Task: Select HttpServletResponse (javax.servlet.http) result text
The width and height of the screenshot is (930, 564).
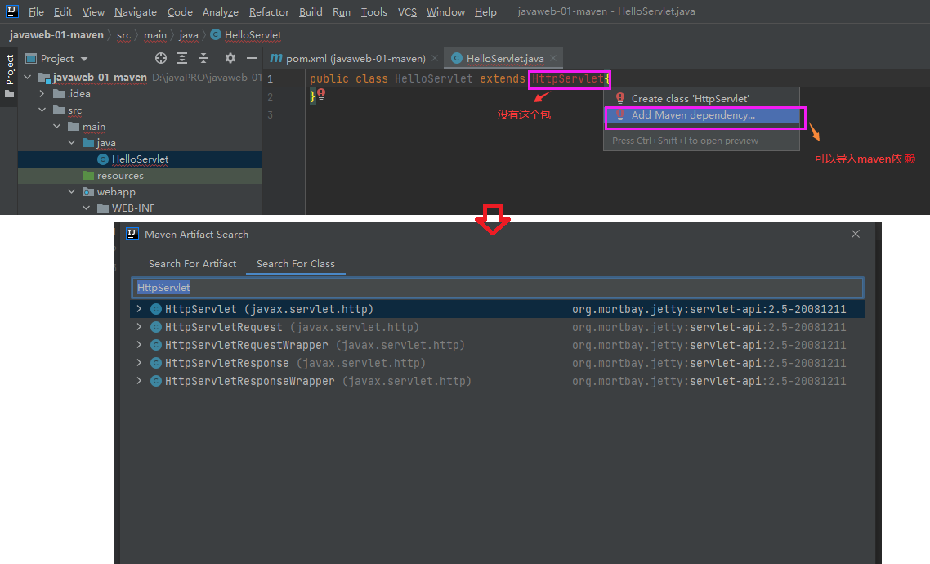Action: [x=295, y=363]
